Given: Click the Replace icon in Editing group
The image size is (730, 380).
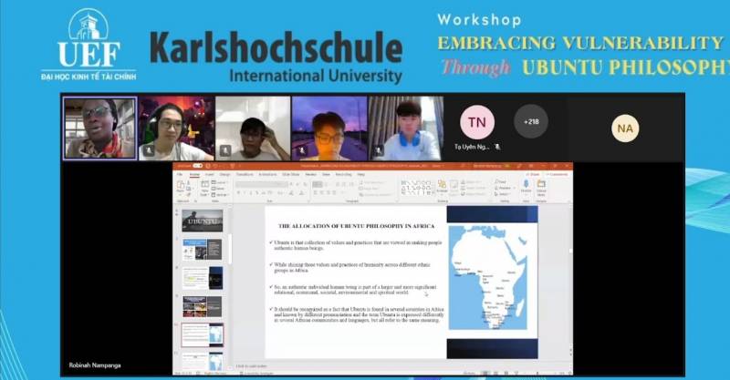Looking at the screenshot, I should pyautogui.click(x=501, y=188).
